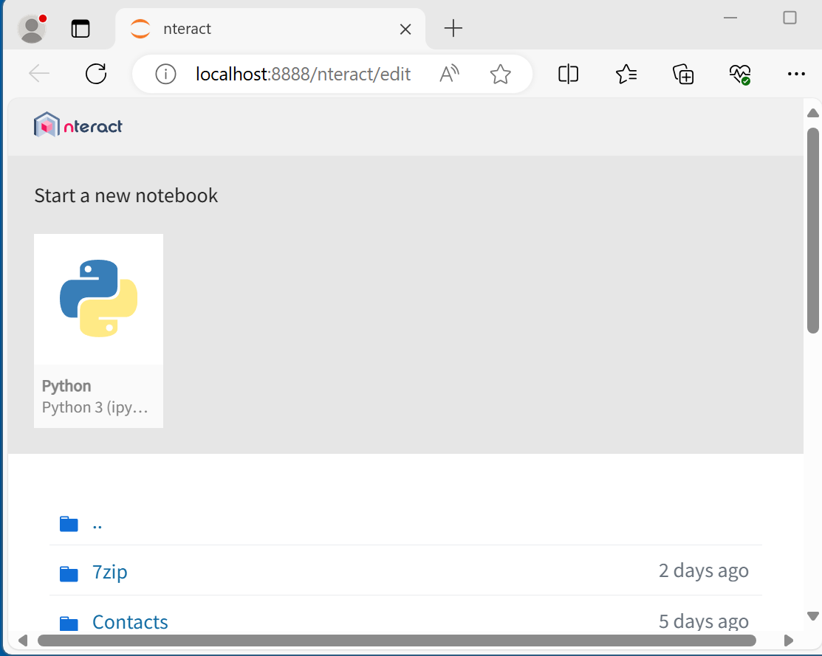Open the 7zip folder
The width and height of the screenshot is (822, 656).
tap(109, 571)
